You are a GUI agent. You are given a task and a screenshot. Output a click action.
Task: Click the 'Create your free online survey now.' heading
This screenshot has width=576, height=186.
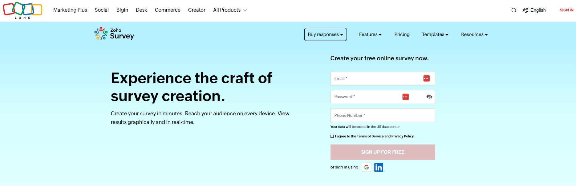[x=379, y=58]
